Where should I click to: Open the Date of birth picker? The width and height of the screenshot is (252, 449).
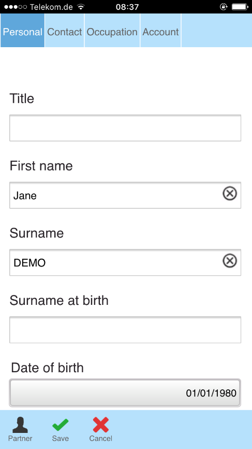click(x=125, y=393)
